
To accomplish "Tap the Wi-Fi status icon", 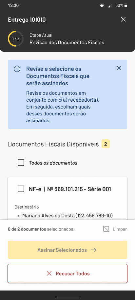I will pyautogui.click(x=102, y=6).
